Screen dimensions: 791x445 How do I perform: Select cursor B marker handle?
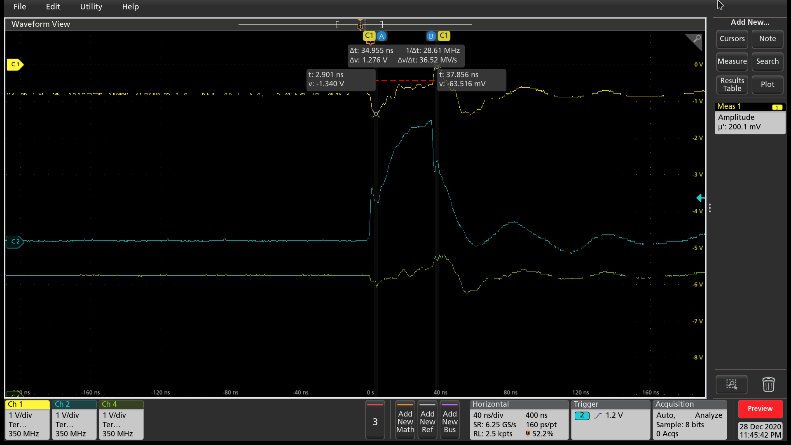(431, 36)
